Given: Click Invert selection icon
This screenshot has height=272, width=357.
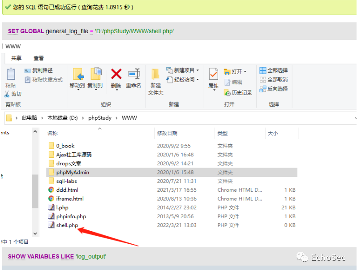Looking at the screenshot, I should tap(263, 89).
